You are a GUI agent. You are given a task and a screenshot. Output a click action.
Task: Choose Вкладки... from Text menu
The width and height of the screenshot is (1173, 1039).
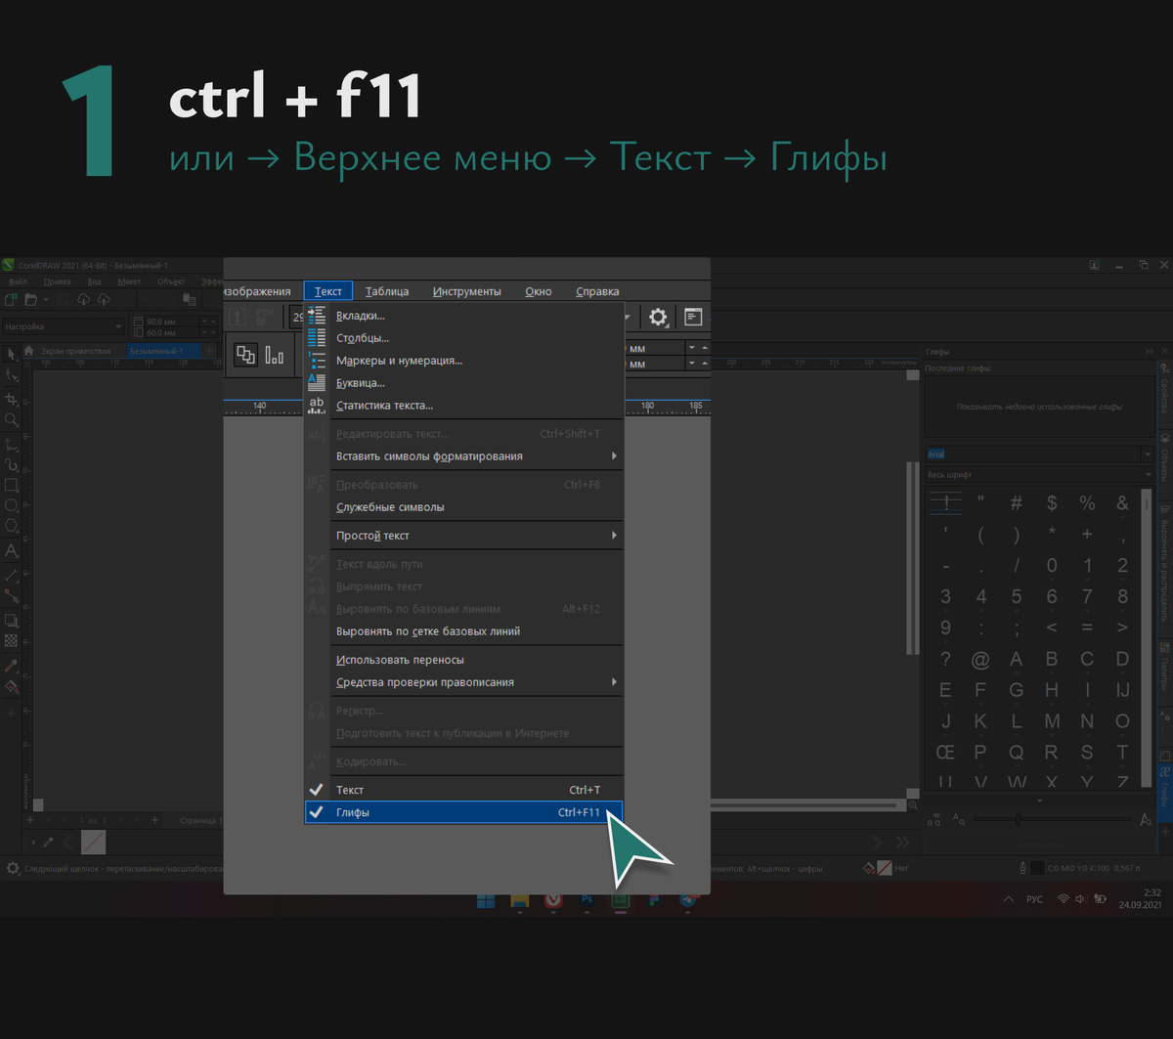coord(463,316)
